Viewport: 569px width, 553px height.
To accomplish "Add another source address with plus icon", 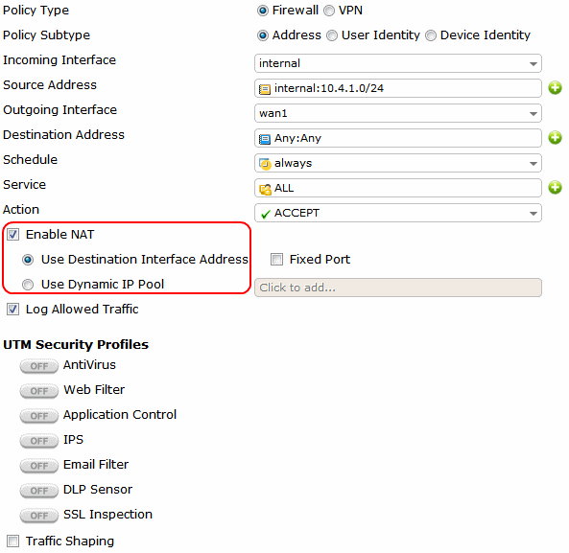I will (x=555, y=88).
